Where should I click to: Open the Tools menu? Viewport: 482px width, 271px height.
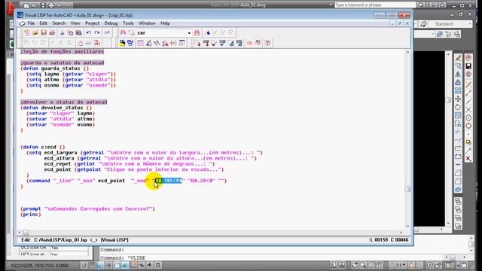pos(128,23)
